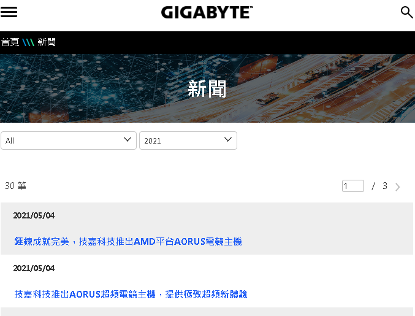The height and width of the screenshot is (316, 415).
Task: Click the date on the first news row
Action: pyautogui.click(x=34, y=216)
